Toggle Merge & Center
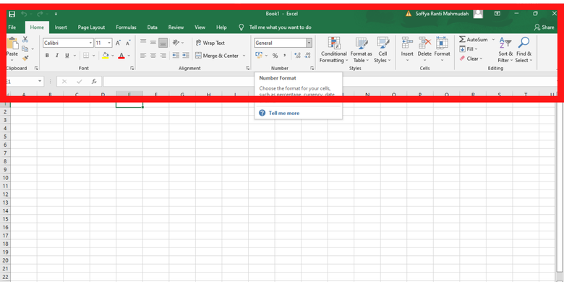Image resolution: width=564 pixels, height=282 pixels. click(216, 56)
